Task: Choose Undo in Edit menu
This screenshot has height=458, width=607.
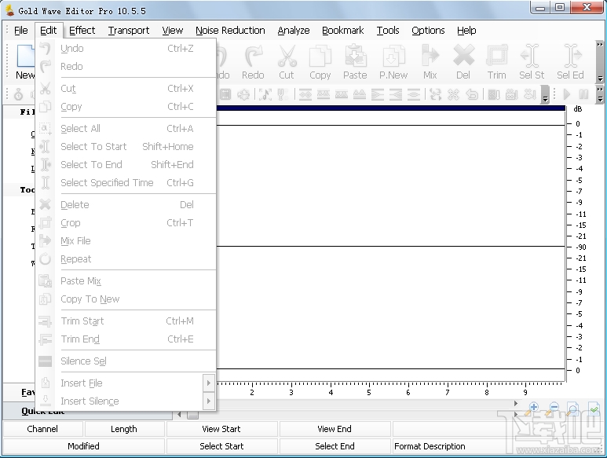Action: click(x=126, y=49)
